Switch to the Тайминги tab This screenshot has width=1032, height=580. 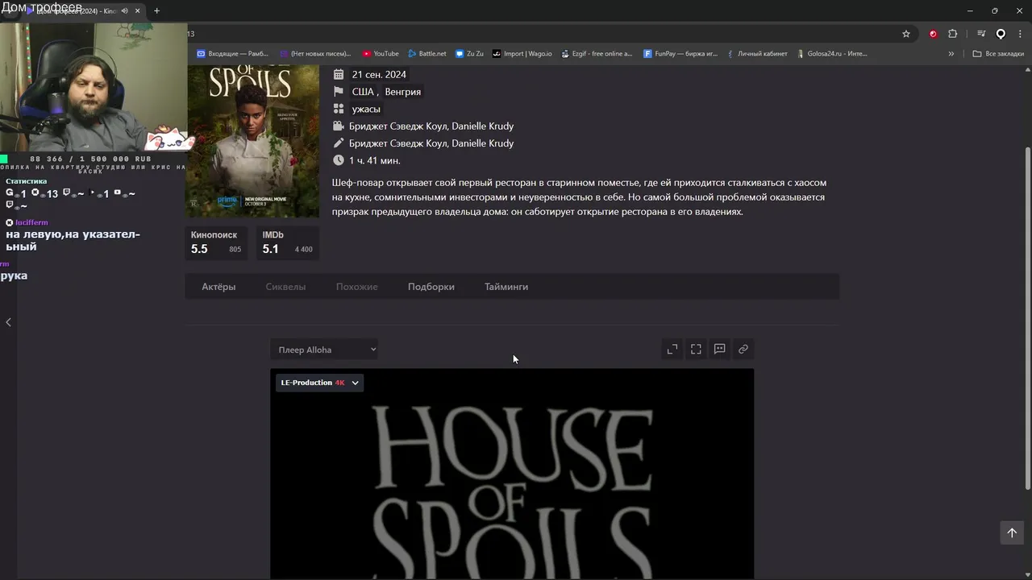point(506,287)
